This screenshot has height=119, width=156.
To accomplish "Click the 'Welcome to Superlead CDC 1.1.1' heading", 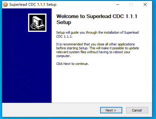I will point(97,16).
